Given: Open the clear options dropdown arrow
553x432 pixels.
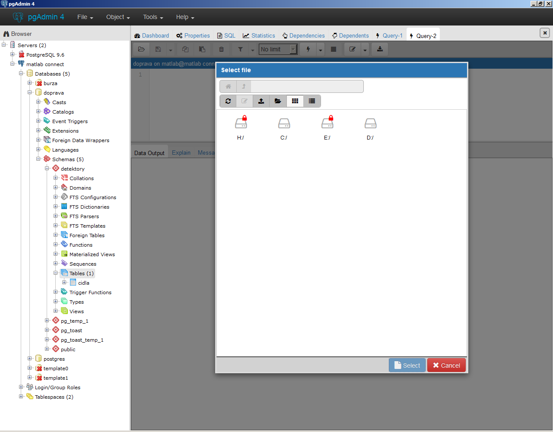Looking at the screenshot, I should (x=365, y=49).
